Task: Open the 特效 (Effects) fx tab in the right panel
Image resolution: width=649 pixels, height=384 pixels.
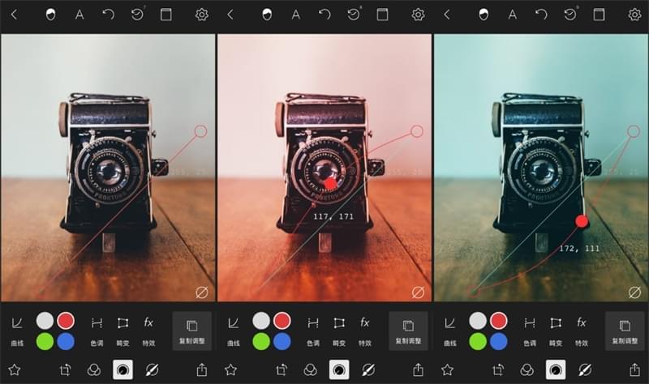Action: 582,331
